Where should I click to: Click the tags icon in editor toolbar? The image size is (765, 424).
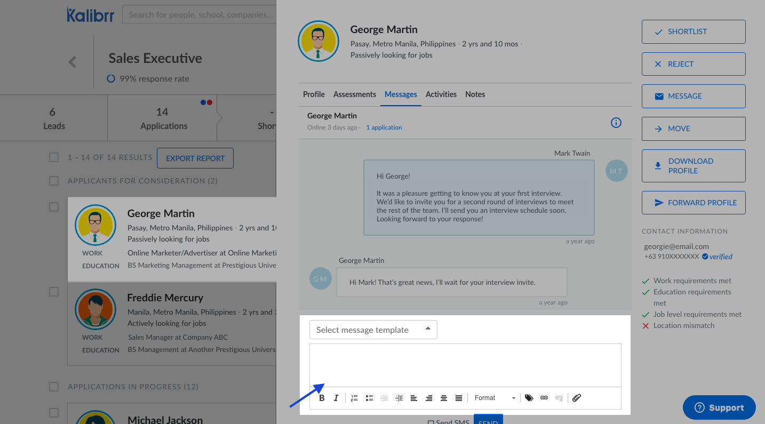click(529, 398)
